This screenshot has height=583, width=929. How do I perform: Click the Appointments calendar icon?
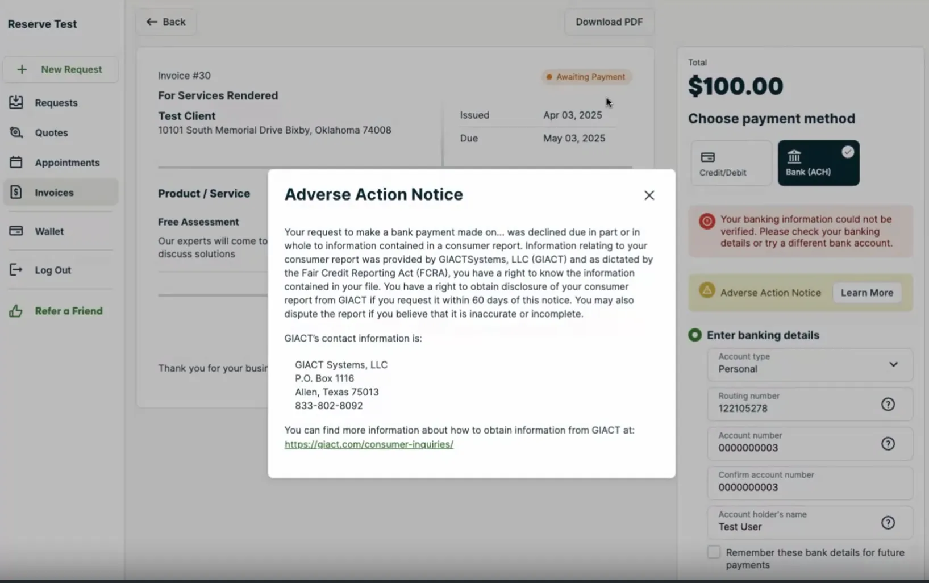[x=16, y=163]
